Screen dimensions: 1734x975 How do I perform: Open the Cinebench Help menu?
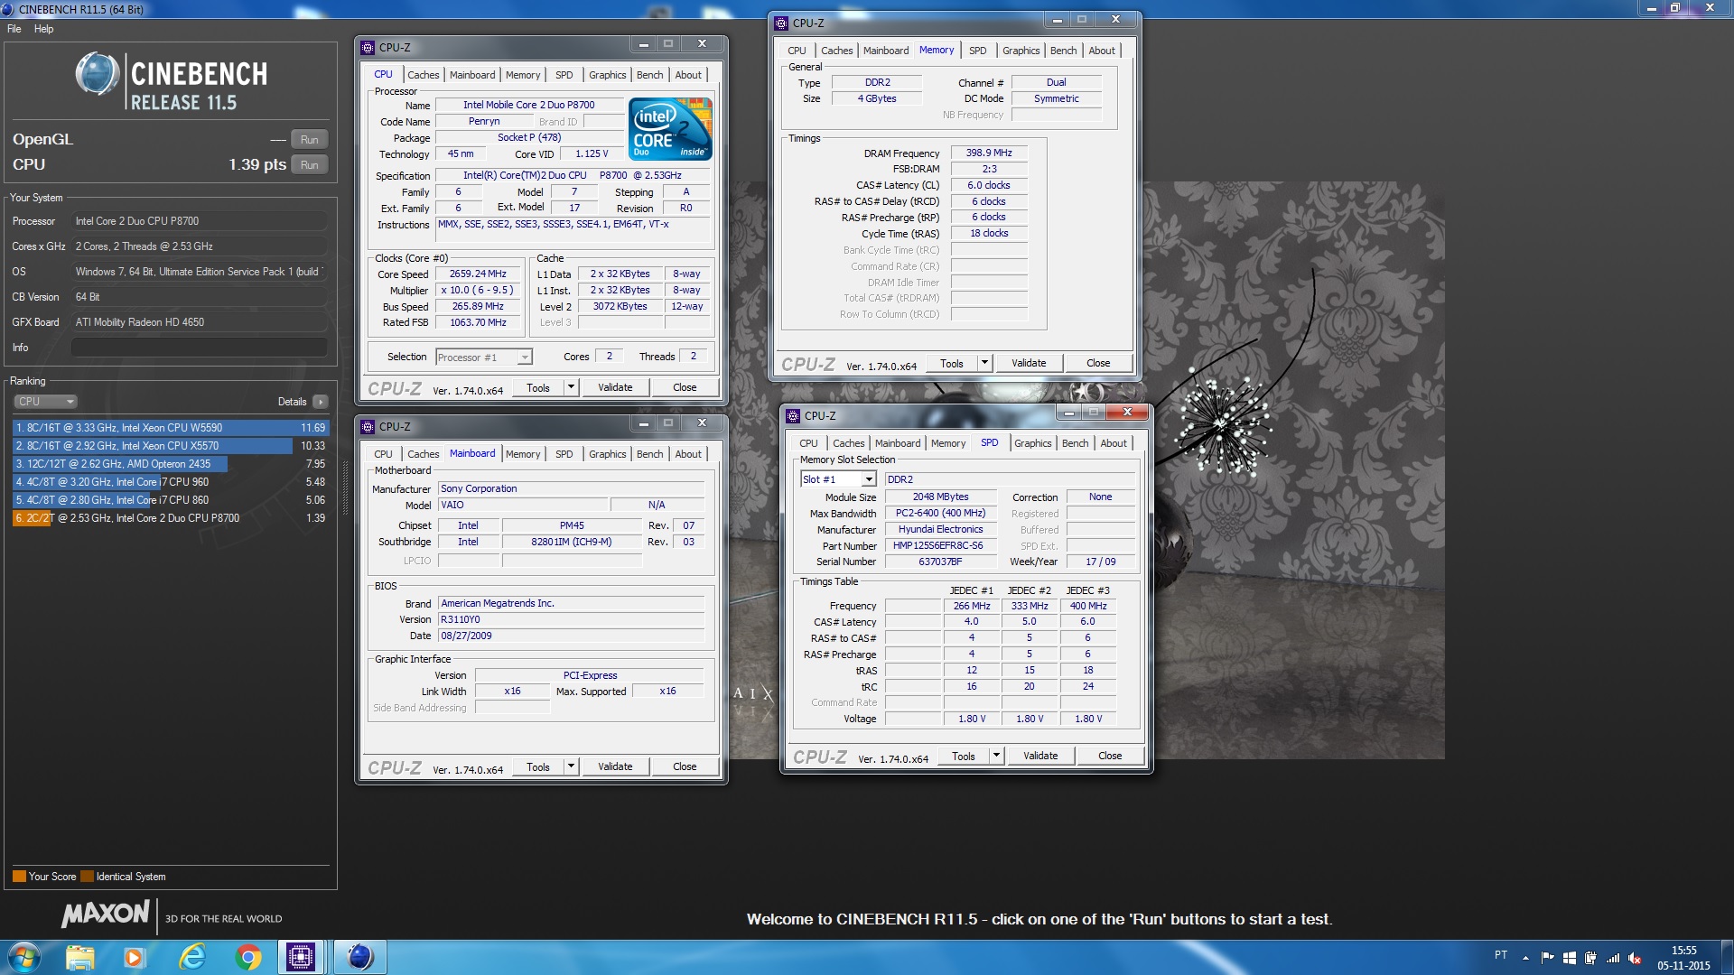point(43,29)
